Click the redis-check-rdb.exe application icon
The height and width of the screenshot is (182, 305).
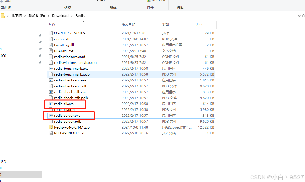pyautogui.click(x=51, y=92)
